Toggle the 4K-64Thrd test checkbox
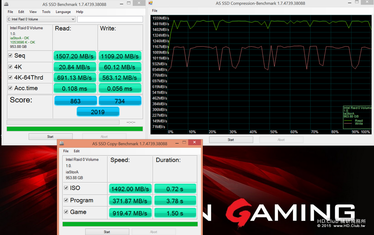 (x=10, y=77)
